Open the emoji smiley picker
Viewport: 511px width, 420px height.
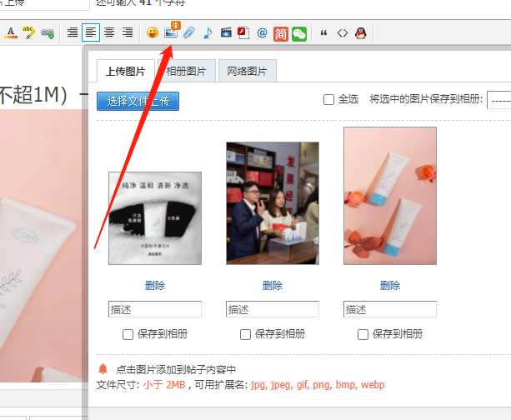[x=153, y=32]
